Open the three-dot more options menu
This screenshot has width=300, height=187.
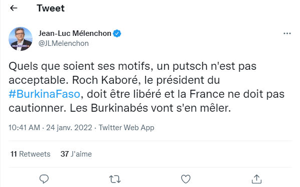click(287, 33)
